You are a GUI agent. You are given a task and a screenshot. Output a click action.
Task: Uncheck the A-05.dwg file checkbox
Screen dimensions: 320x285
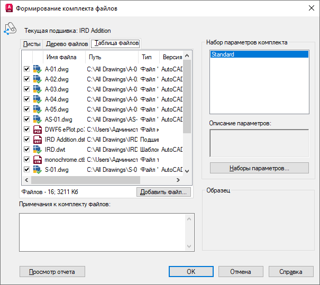(x=26, y=109)
